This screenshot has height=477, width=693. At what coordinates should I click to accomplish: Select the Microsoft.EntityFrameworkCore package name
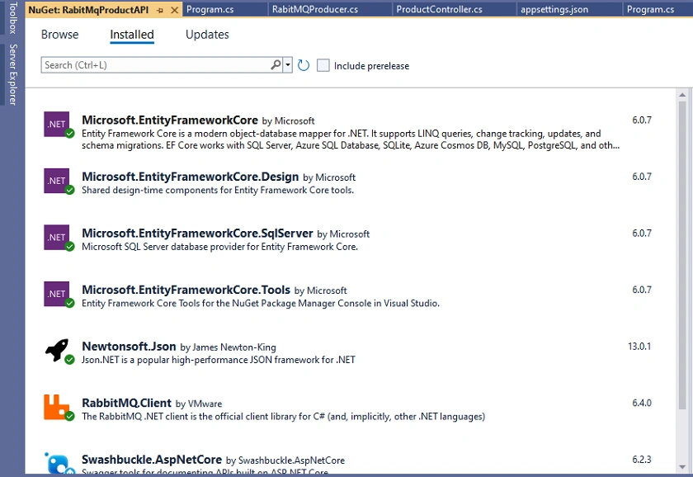[x=170, y=120]
